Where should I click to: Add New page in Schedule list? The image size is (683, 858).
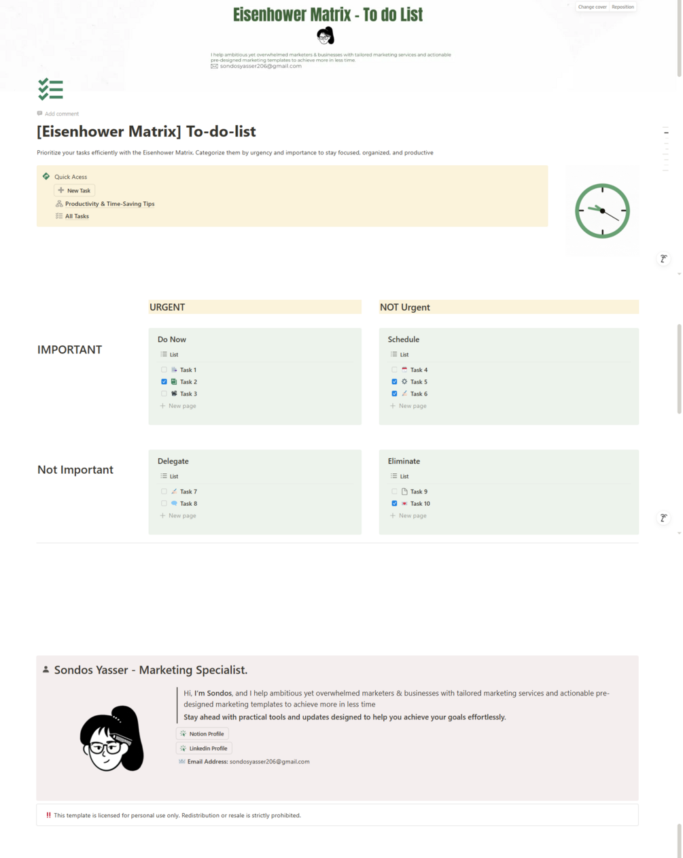(x=408, y=406)
